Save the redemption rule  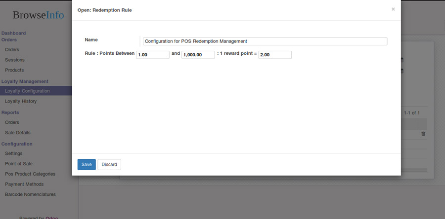click(87, 164)
